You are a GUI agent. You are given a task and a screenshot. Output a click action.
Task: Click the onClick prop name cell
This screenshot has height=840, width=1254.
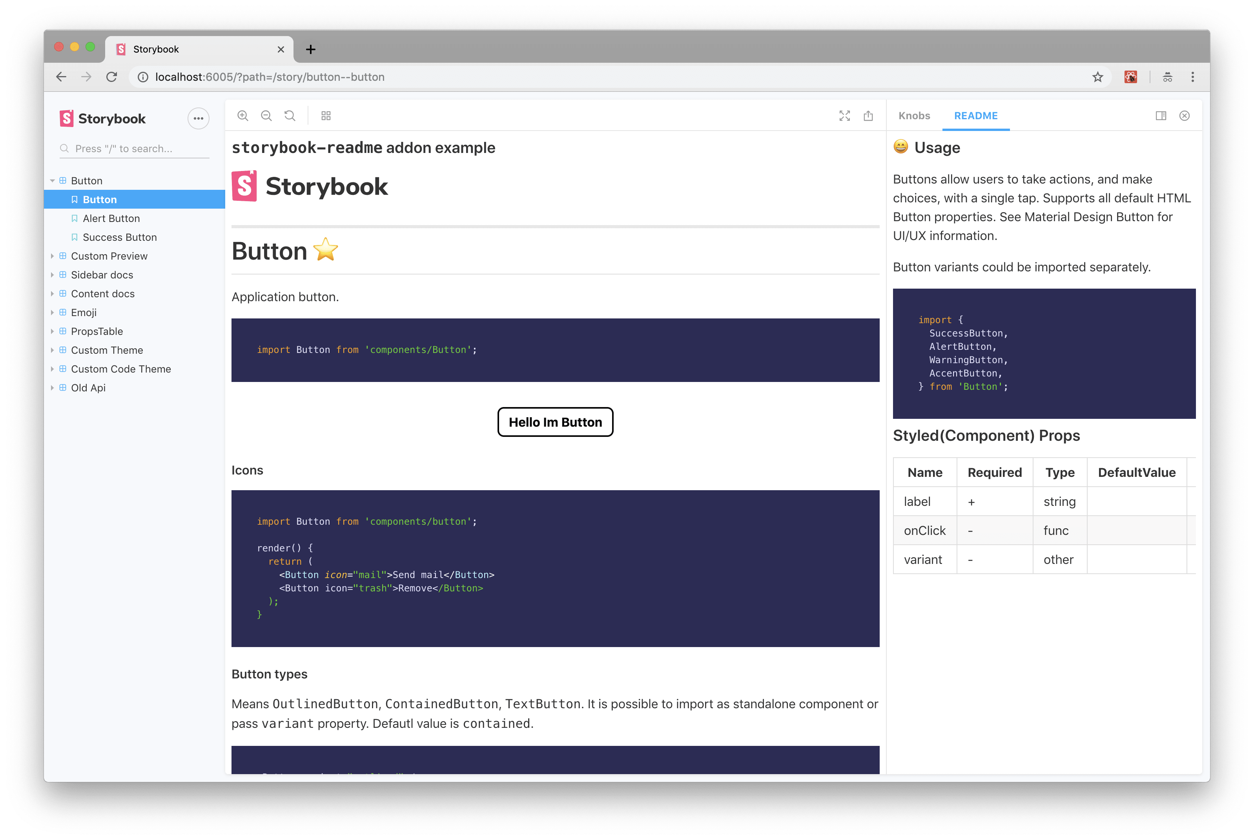tap(925, 530)
